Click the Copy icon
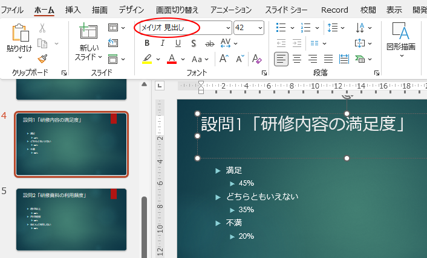 (42, 43)
